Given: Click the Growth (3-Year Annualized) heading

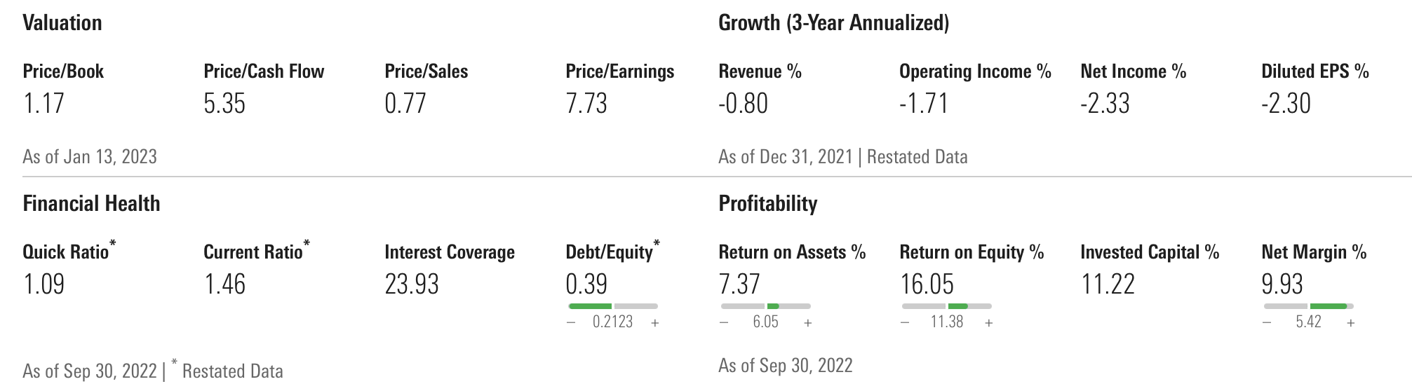Looking at the screenshot, I should pyautogui.click(x=833, y=23).
